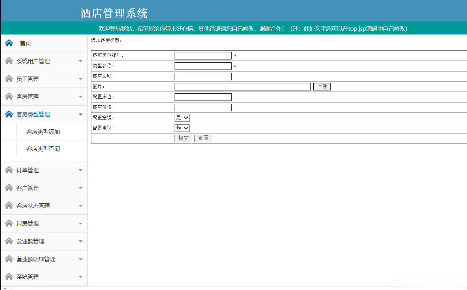467x290 pixels.
Task: Click the icon next to 客户管理
Action: [x=9, y=188]
